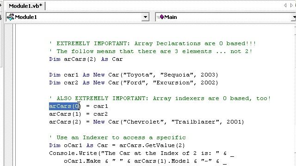This screenshot has width=296, height=166.
Task: Click the oCar1 arCars.GetValue(2) line
Action: pyautogui.click(x=117, y=145)
